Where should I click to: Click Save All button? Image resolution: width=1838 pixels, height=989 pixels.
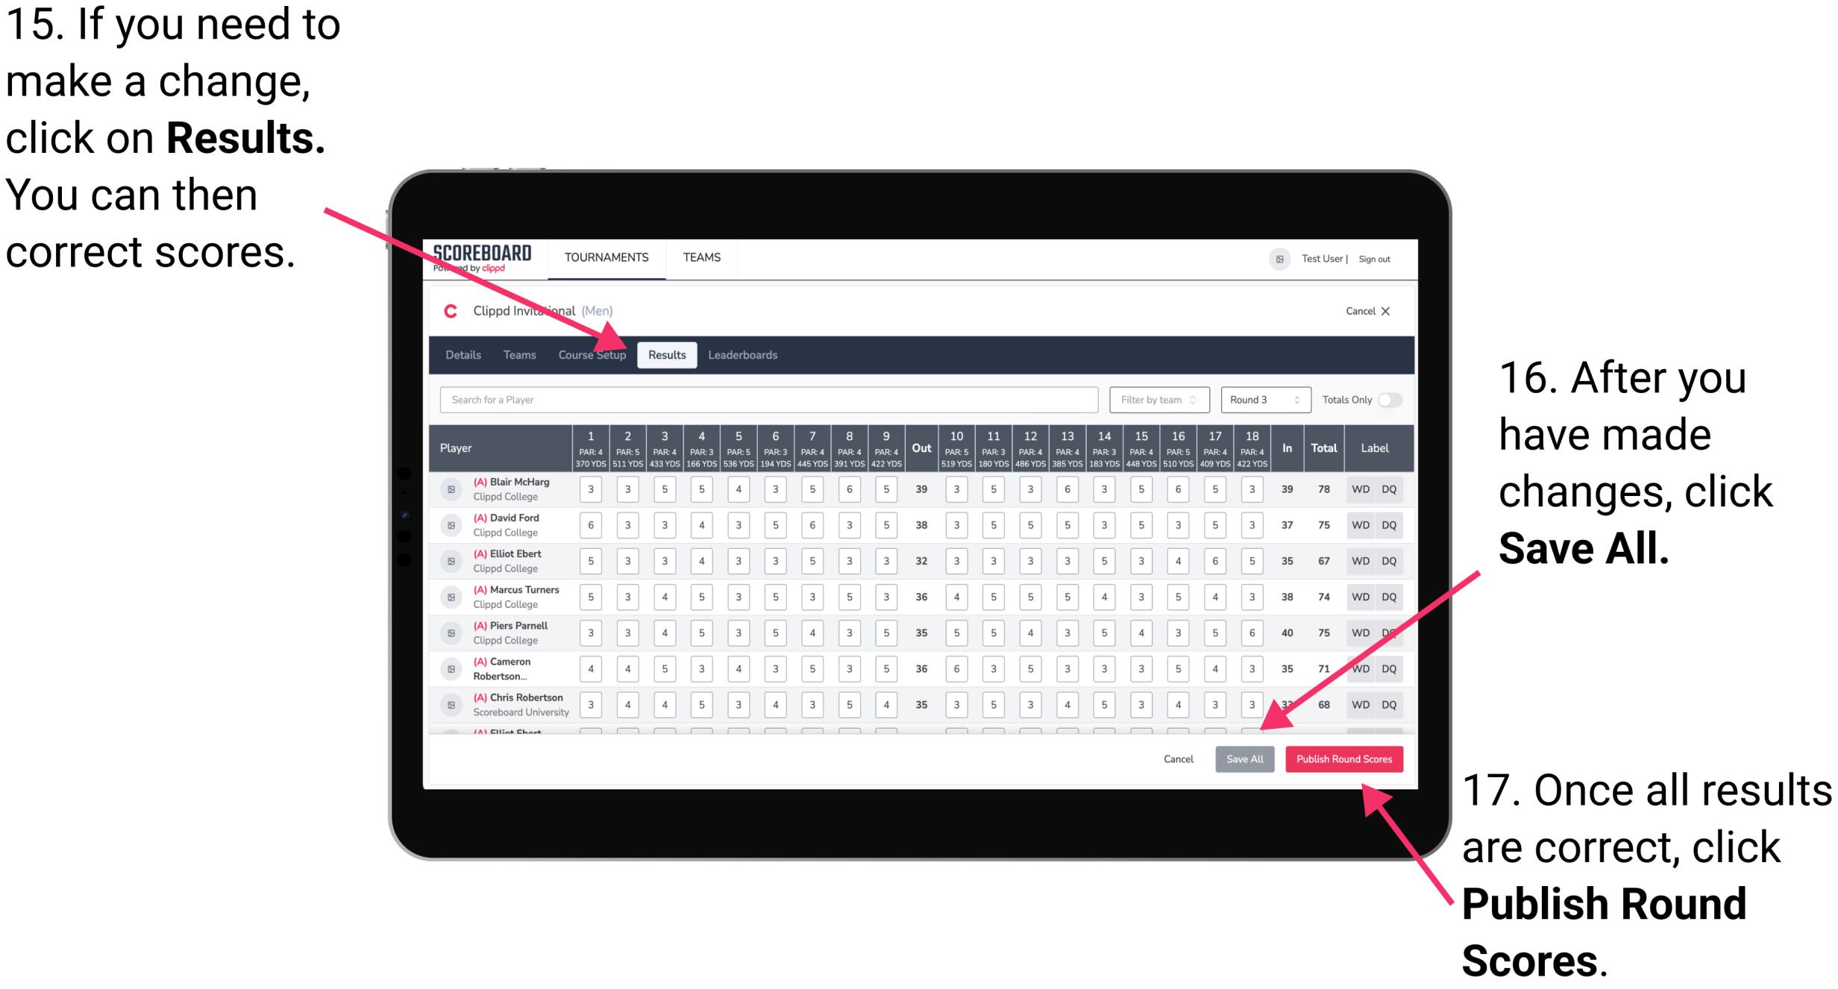pyautogui.click(x=1243, y=760)
